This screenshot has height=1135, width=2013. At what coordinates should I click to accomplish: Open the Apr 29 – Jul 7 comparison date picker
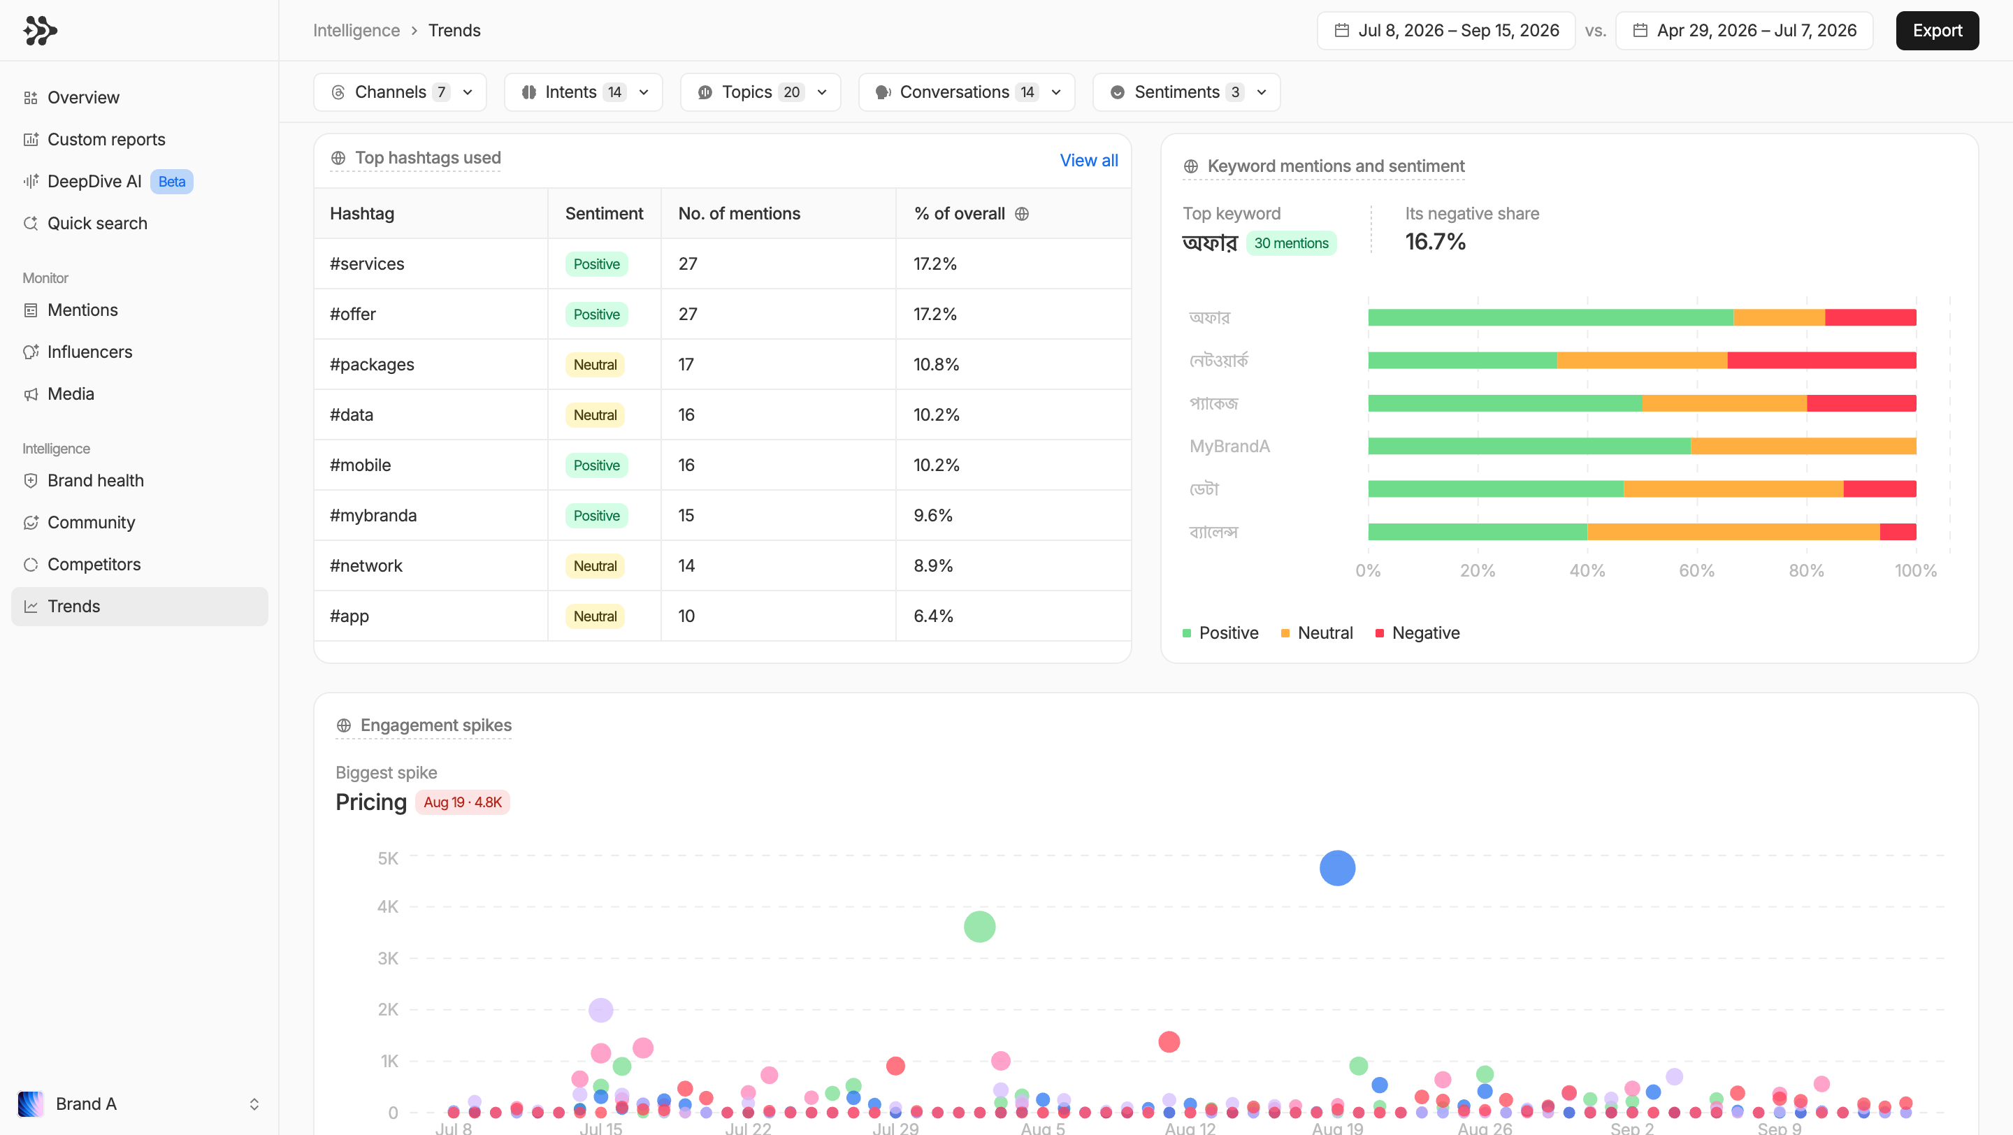coord(1744,31)
